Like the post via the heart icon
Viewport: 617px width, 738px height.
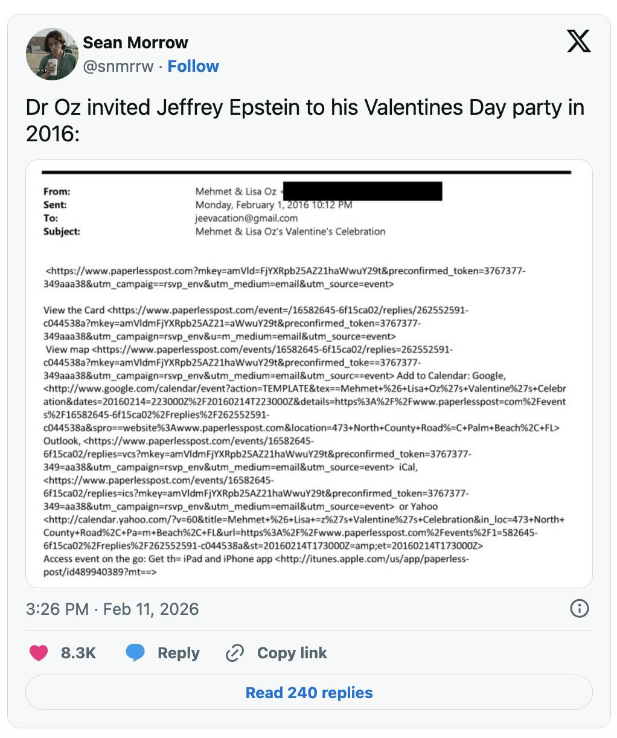pos(39,653)
